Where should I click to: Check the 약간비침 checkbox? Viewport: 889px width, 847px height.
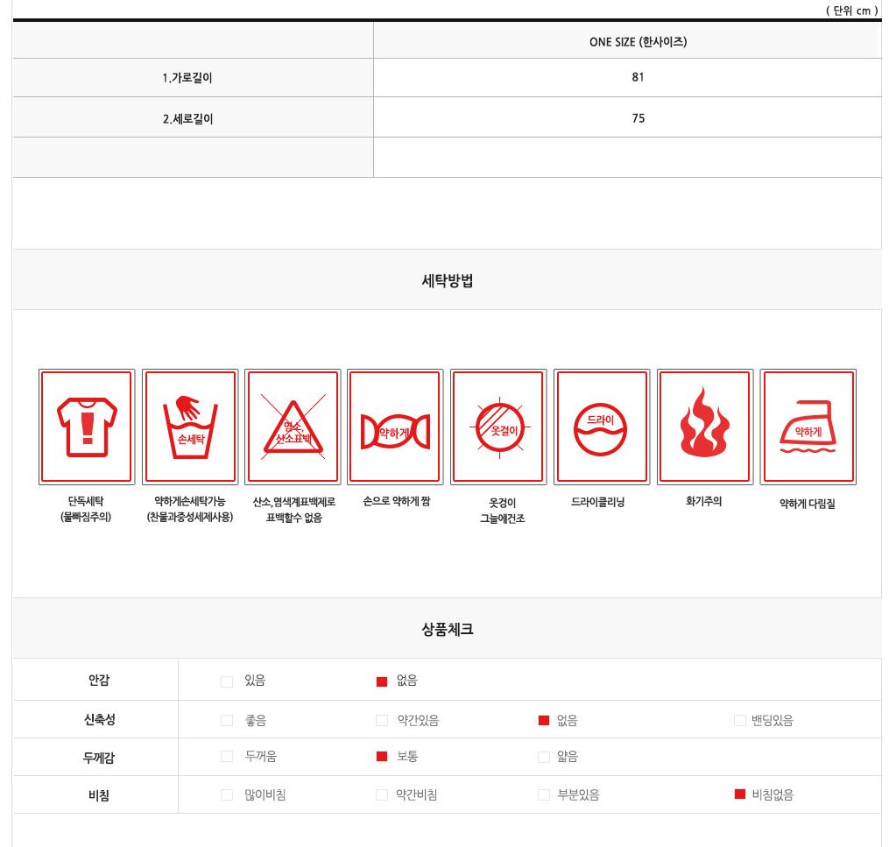[x=382, y=794]
